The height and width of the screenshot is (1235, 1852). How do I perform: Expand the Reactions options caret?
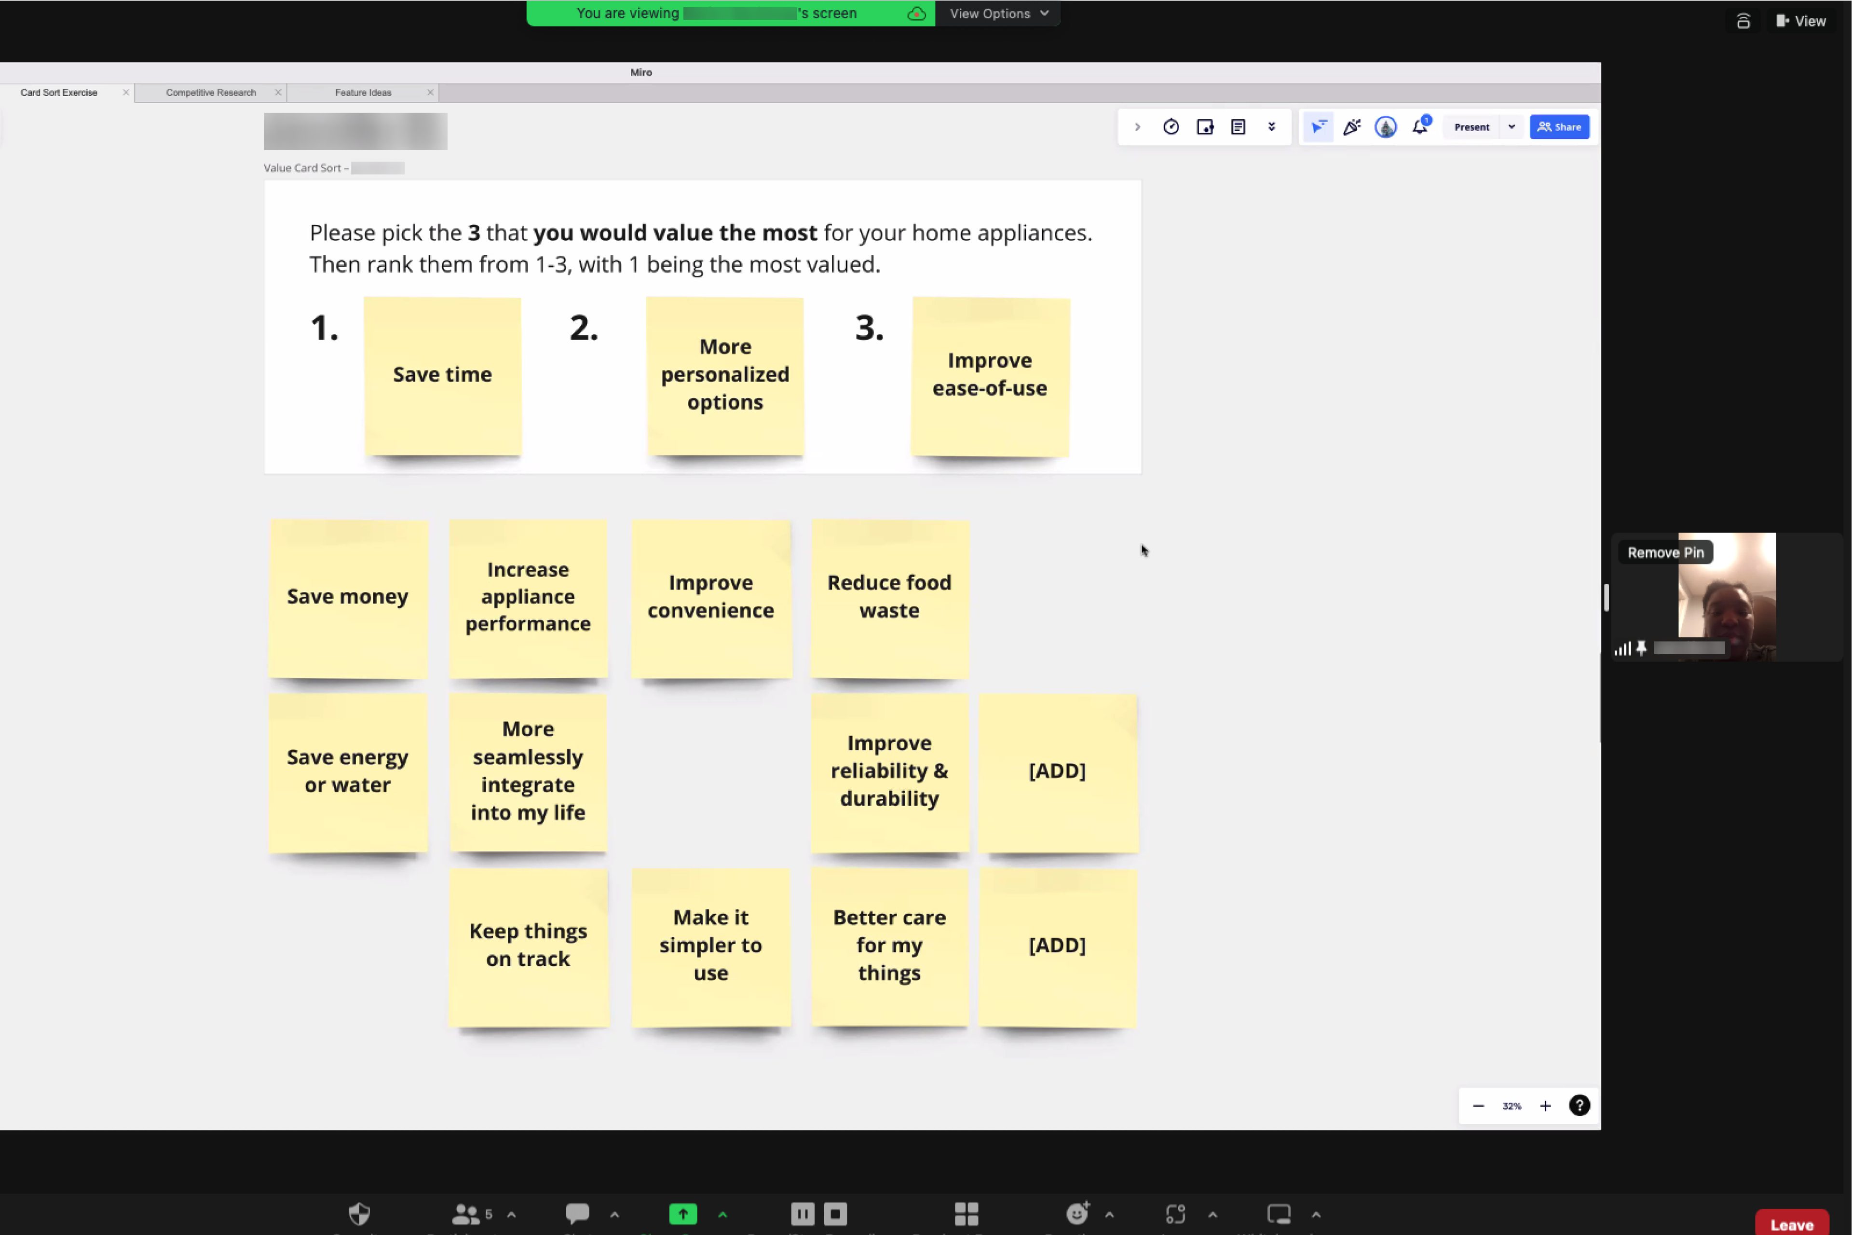pos(1109,1215)
